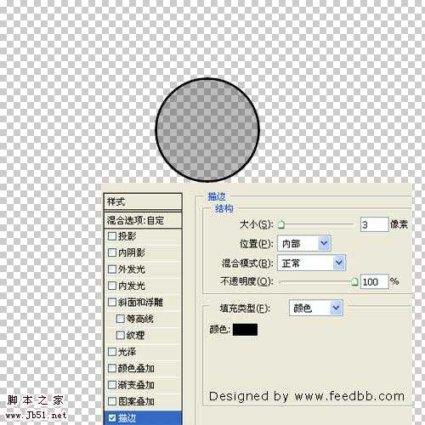The image size is (425, 425).
Task: Enable the 颜色叠加 color overlay checkbox
Action: 112,368
